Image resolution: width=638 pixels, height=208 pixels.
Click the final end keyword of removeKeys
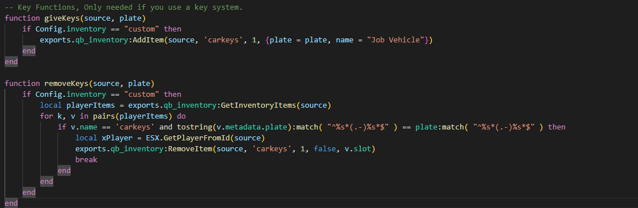[11, 203]
